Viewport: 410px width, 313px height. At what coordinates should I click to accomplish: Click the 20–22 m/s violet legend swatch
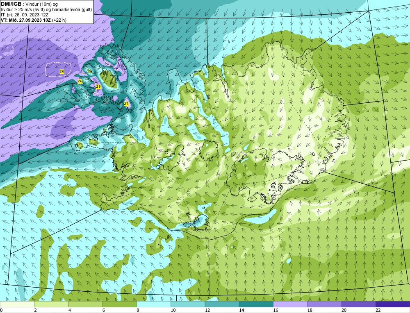tap(358, 304)
